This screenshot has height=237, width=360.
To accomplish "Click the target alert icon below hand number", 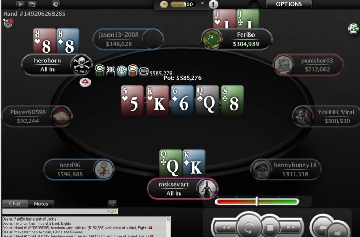I will pyautogui.click(x=8, y=23).
